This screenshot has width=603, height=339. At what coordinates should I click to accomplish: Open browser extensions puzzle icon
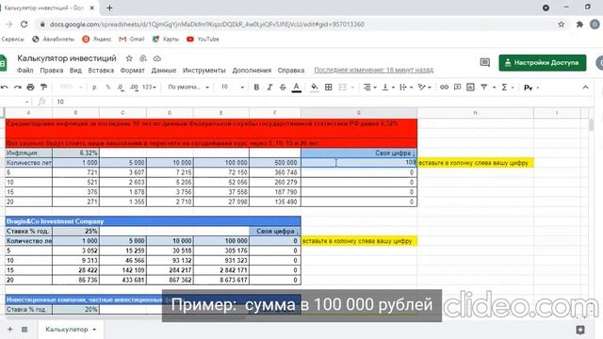[x=579, y=24]
